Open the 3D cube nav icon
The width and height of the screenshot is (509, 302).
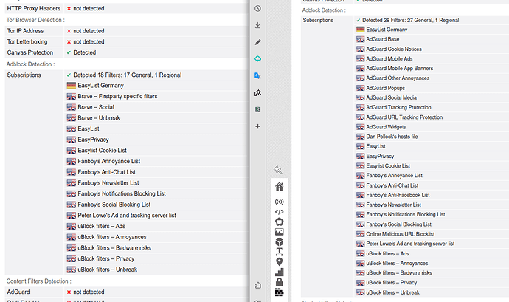click(279, 242)
